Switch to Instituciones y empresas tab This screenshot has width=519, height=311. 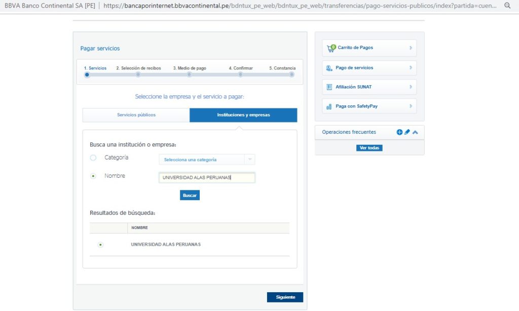[243, 115]
